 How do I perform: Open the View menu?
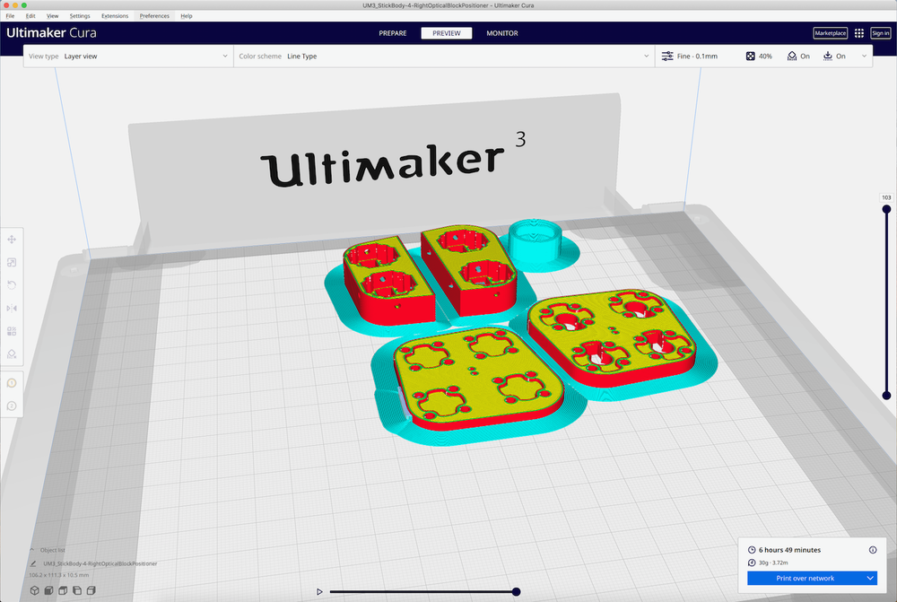[x=53, y=16]
